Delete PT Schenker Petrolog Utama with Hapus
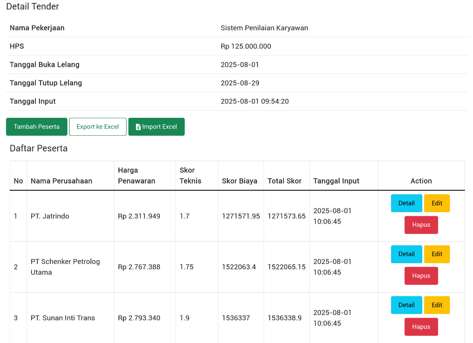Screen dimensions: 473x343 pos(421,276)
